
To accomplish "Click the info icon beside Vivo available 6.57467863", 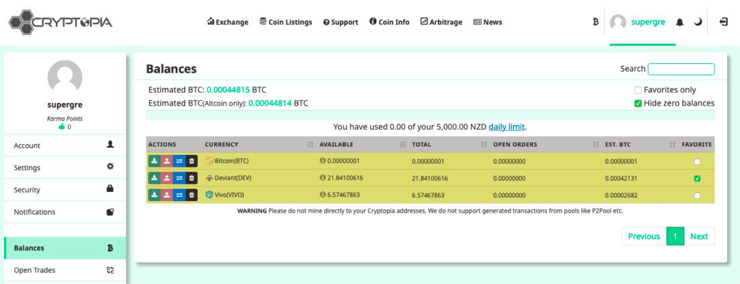I will 323,195.
